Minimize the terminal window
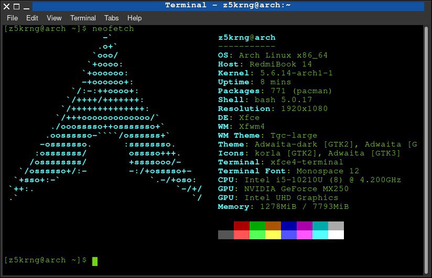The image size is (432, 278). pyautogui.click(x=26, y=8)
